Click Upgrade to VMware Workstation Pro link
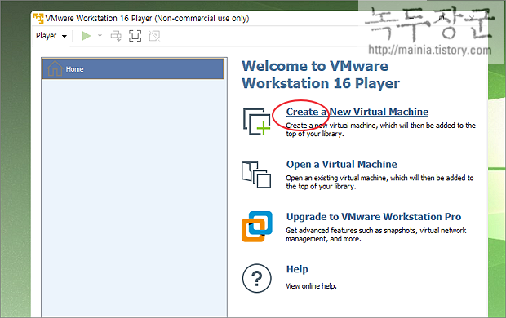 374,217
